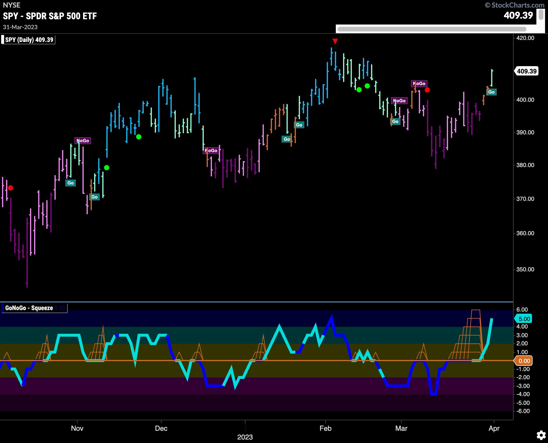The image size is (548, 443).
Task: Click the 409.39 current price tag on axis
Action: click(x=526, y=71)
